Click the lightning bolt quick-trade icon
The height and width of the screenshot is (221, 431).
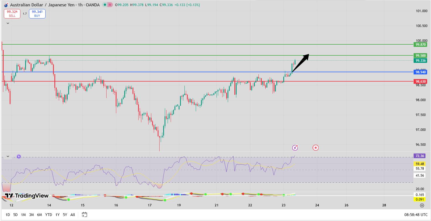coord(295,148)
